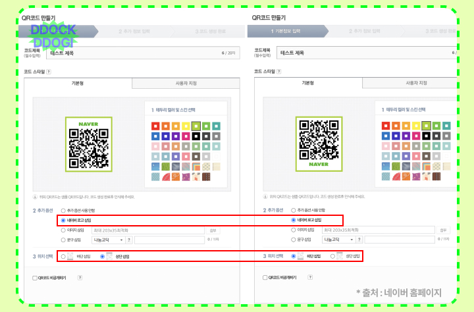Select brown chocolate skin in left screenshot
This screenshot has height=312, width=474.
tap(206, 177)
